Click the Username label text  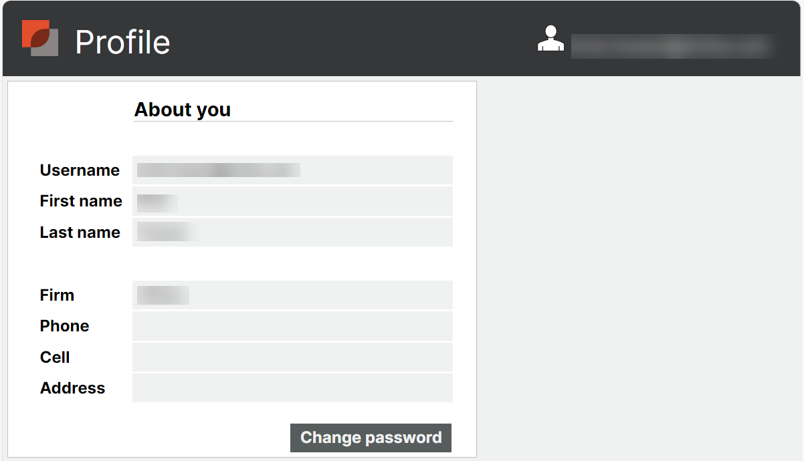coord(80,170)
